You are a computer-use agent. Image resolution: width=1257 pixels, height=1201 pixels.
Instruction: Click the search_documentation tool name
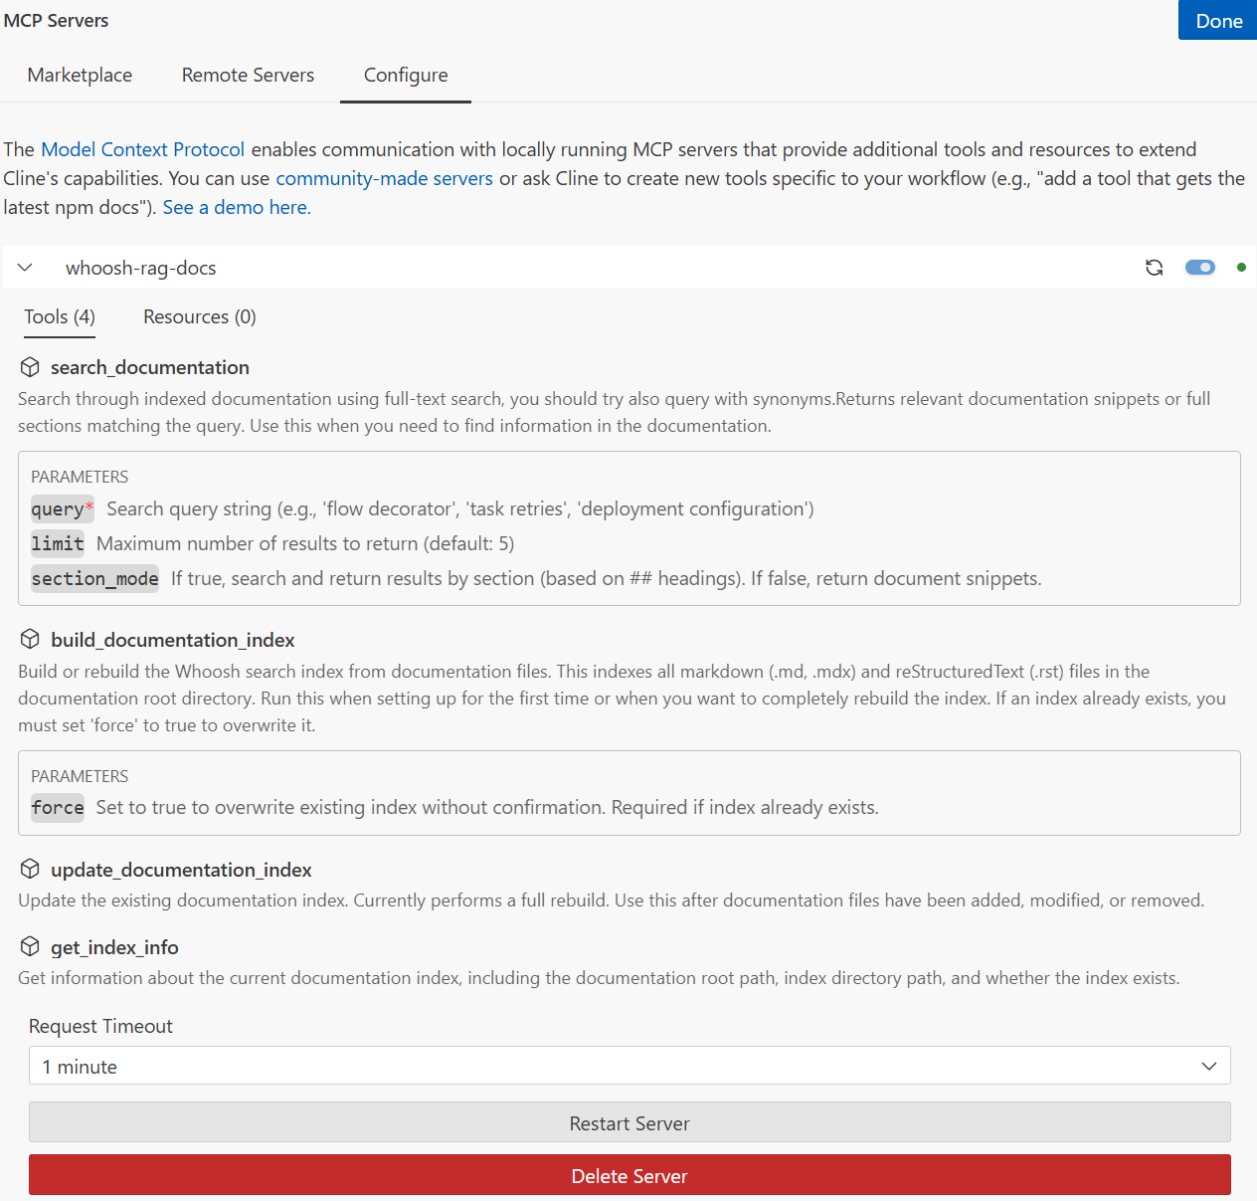(150, 367)
